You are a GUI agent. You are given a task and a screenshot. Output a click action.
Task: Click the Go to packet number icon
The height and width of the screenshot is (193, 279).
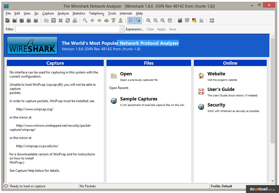tap(106, 20)
